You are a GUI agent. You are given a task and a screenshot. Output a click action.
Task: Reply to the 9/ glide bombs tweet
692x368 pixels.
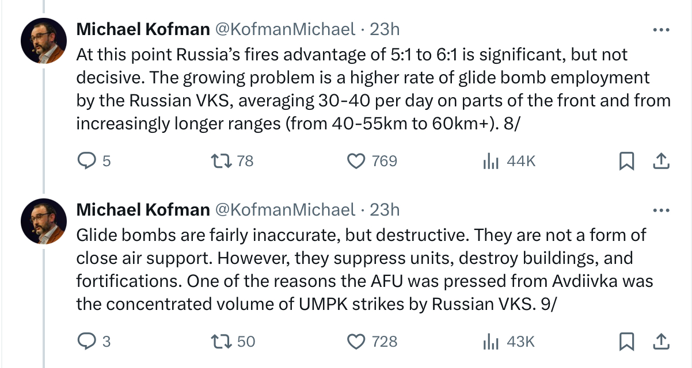click(86, 342)
